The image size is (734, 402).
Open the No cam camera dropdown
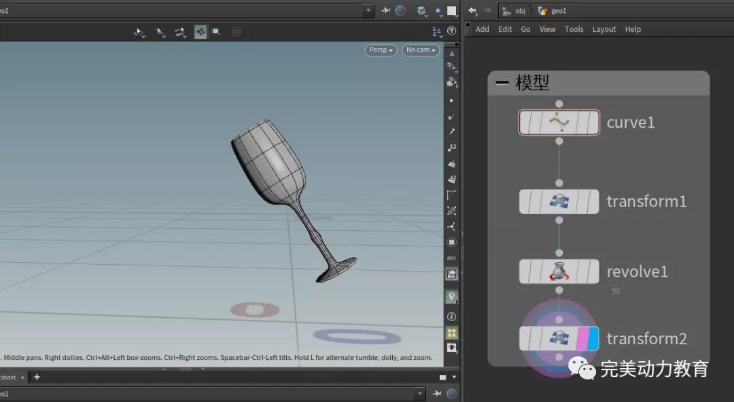pos(421,50)
